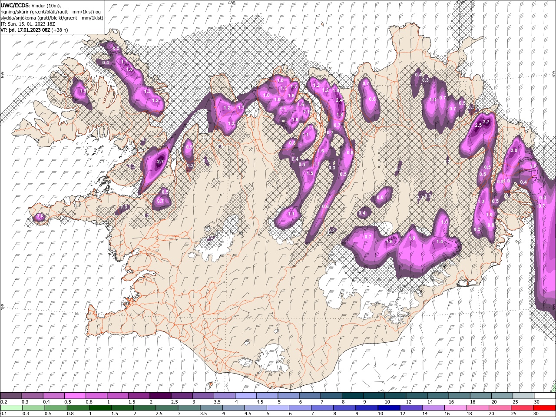Screen dimensions: 556x417
Task: Click the 14 swatch in the upper snow legend
Action: pos(438,396)
